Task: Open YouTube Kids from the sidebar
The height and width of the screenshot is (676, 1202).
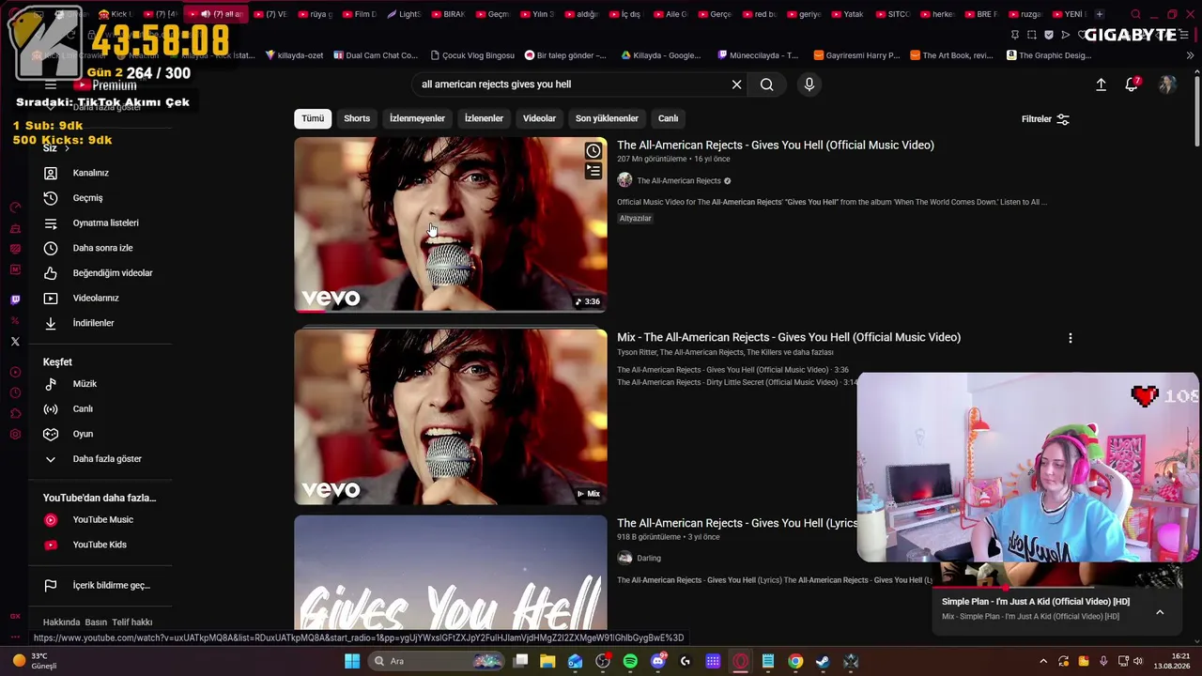Action: [x=100, y=545]
